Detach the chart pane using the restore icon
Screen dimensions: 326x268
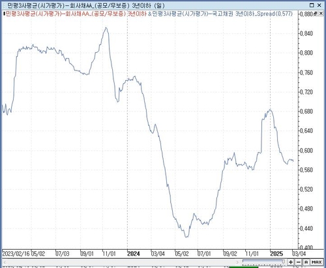[316, 14]
